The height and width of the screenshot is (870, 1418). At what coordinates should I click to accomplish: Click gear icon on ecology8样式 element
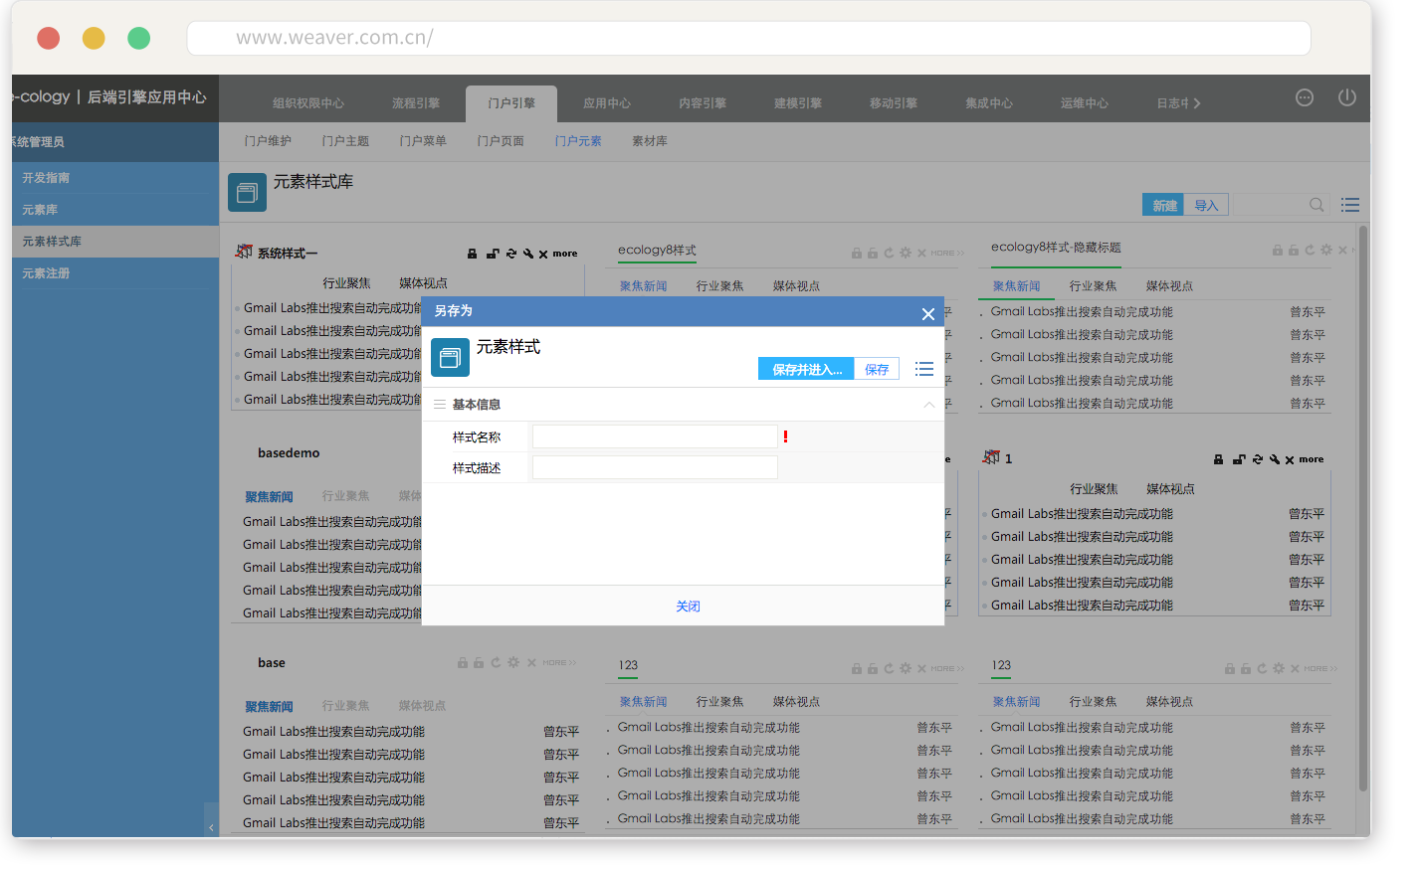point(906,253)
